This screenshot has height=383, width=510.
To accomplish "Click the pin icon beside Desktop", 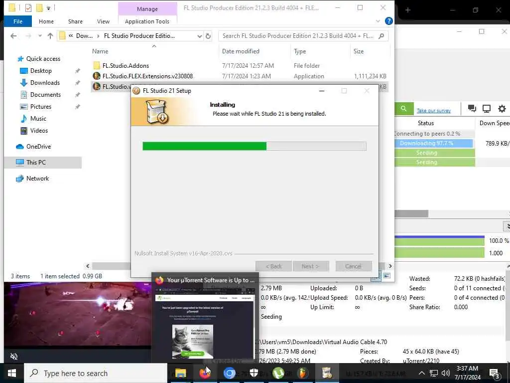I will coord(77,71).
